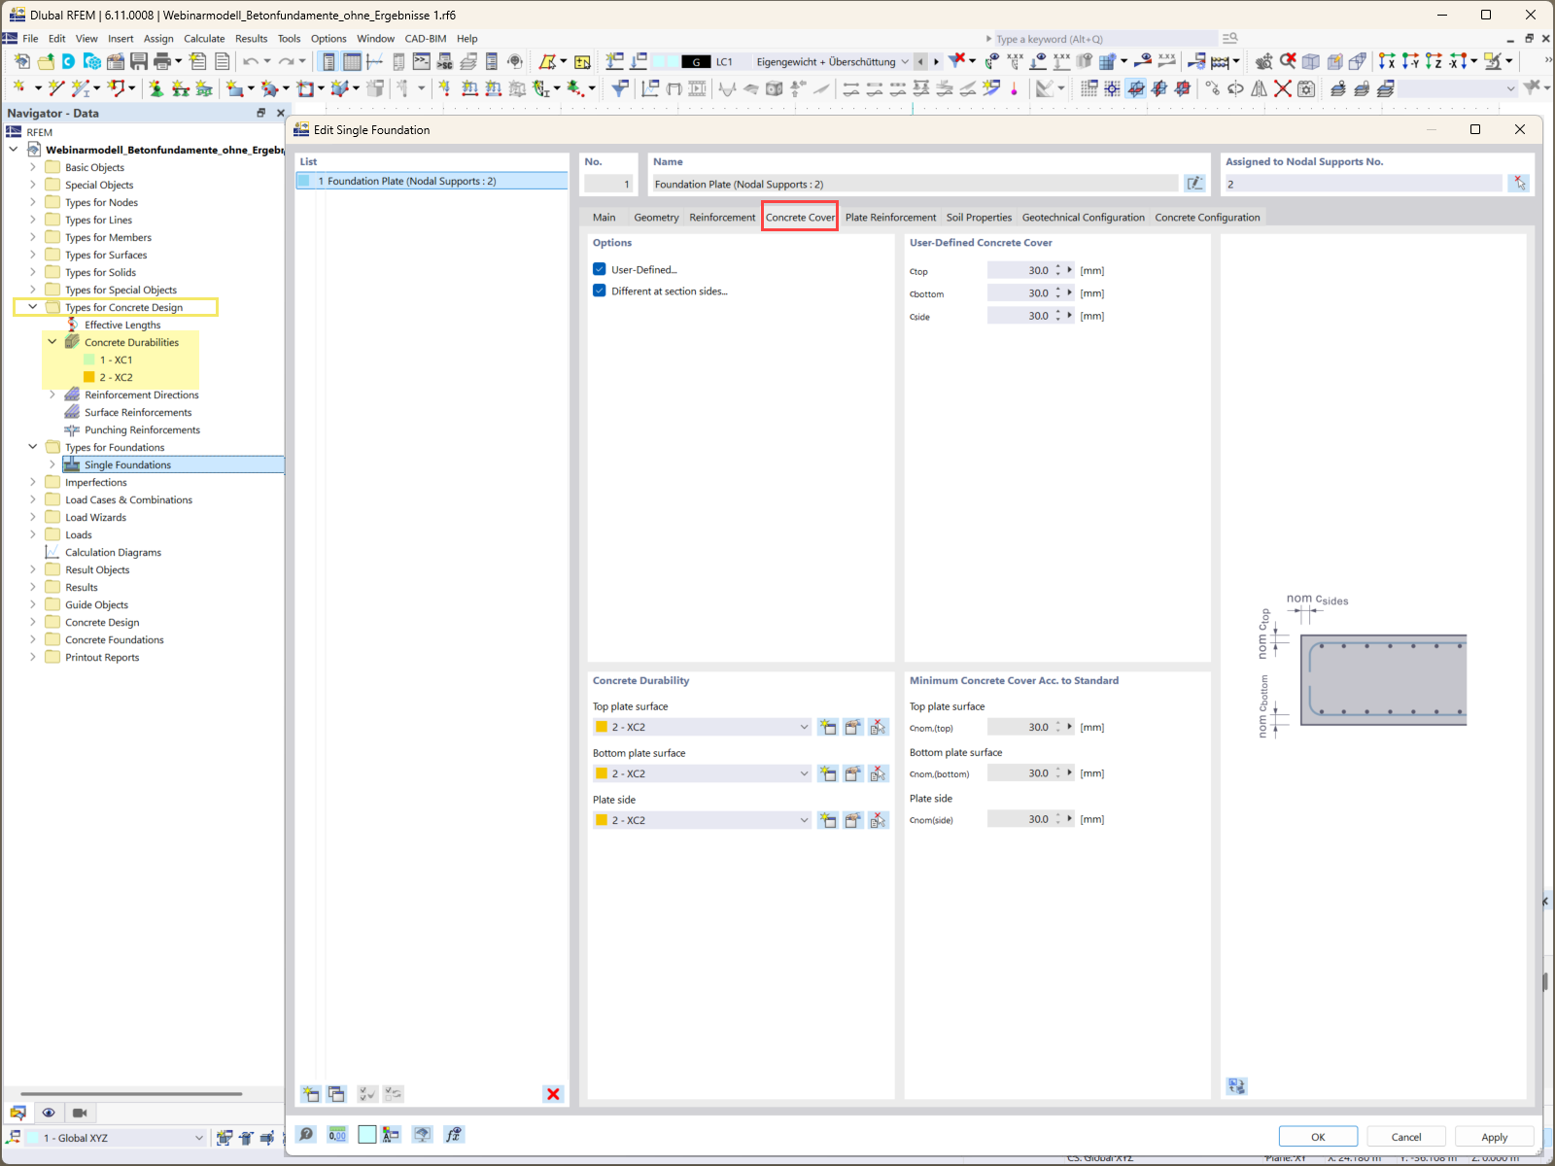Switch to the Soil Properties tab

979,217
